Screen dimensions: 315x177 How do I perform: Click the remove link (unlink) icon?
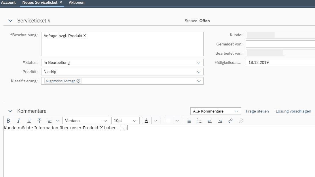pos(241,121)
